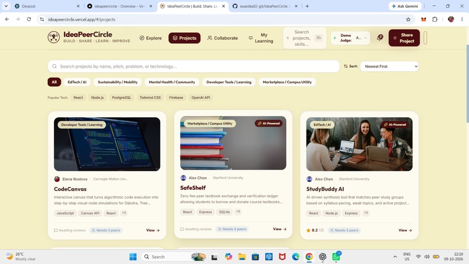The height and width of the screenshot is (264, 469).
Task: Open the Chrome three-dot menu
Action: click(x=462, y=19)
